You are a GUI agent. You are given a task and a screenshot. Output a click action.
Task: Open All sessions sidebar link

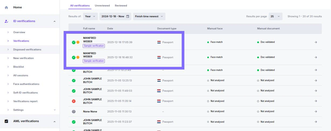click(x=21, y=75)
